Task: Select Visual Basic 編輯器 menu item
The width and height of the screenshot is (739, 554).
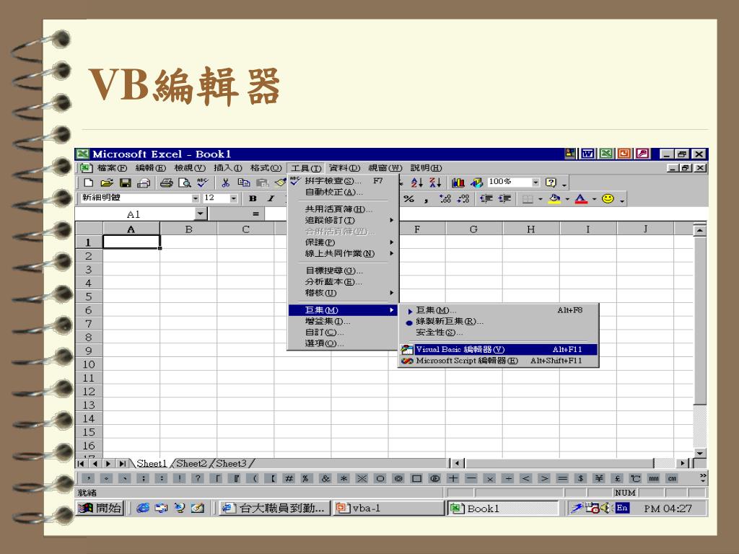Action: (x=499, y=349)
